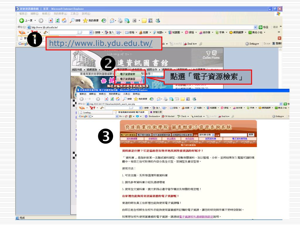Open Favorites star in 電子資源查詢系統 window
The height and width of the screenshot is (225, 300).
pos(140,99)
